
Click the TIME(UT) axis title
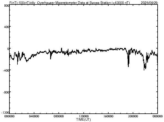[83, 120]
